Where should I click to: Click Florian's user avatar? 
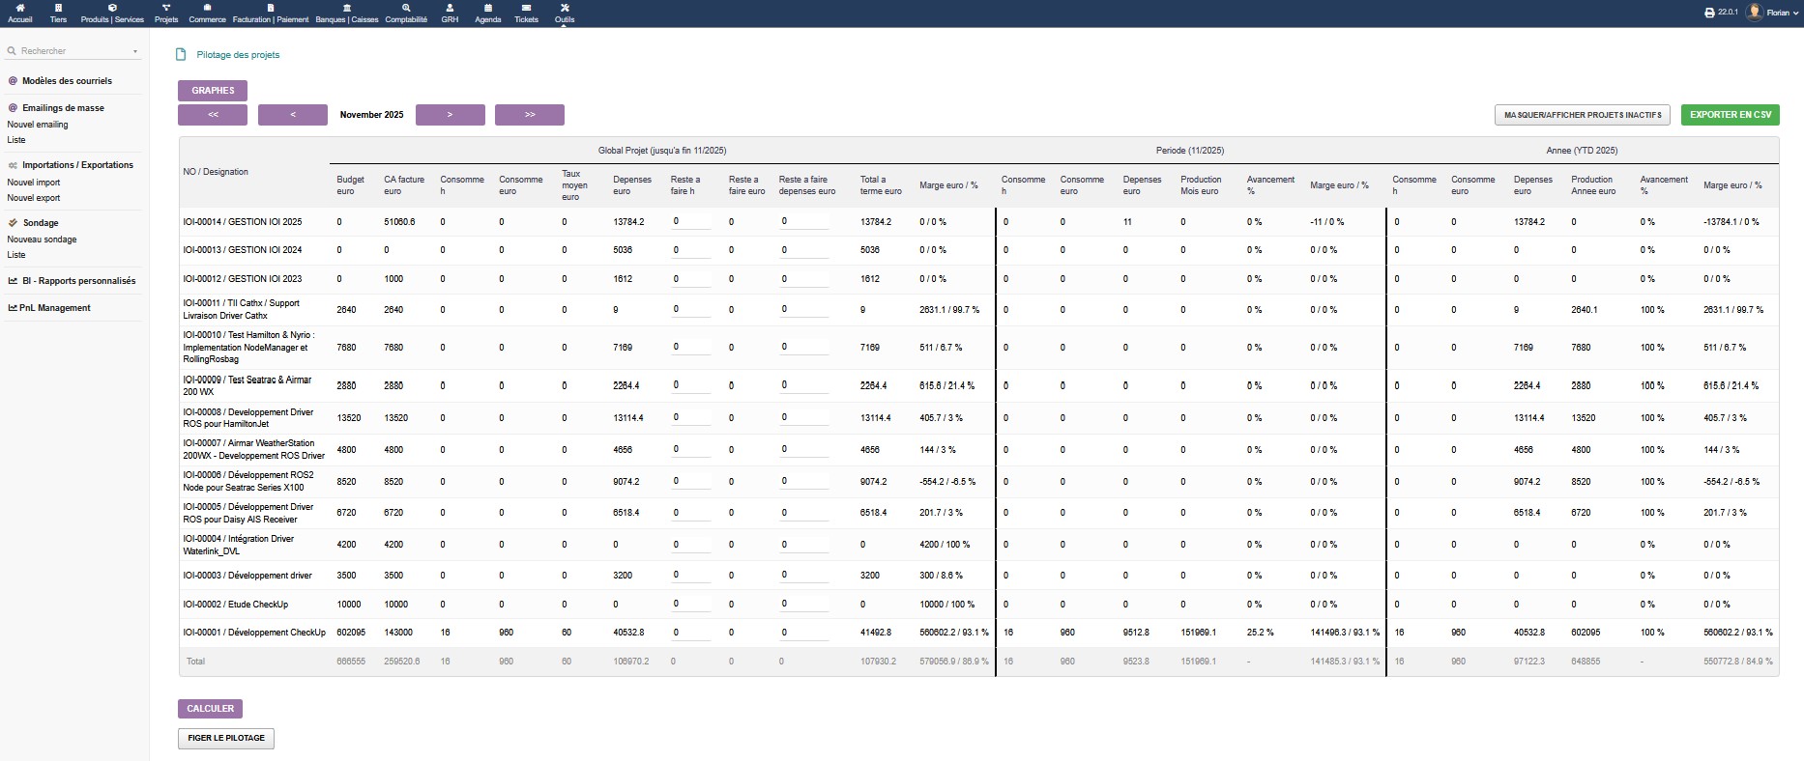[x=1754, y=13]
